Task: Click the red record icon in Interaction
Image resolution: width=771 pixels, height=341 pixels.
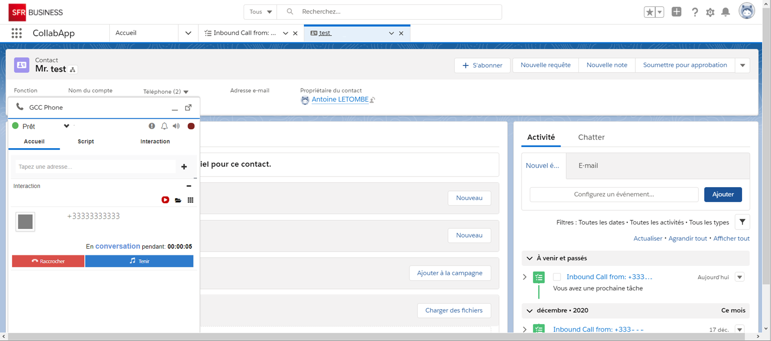Action: coord(165,200)
